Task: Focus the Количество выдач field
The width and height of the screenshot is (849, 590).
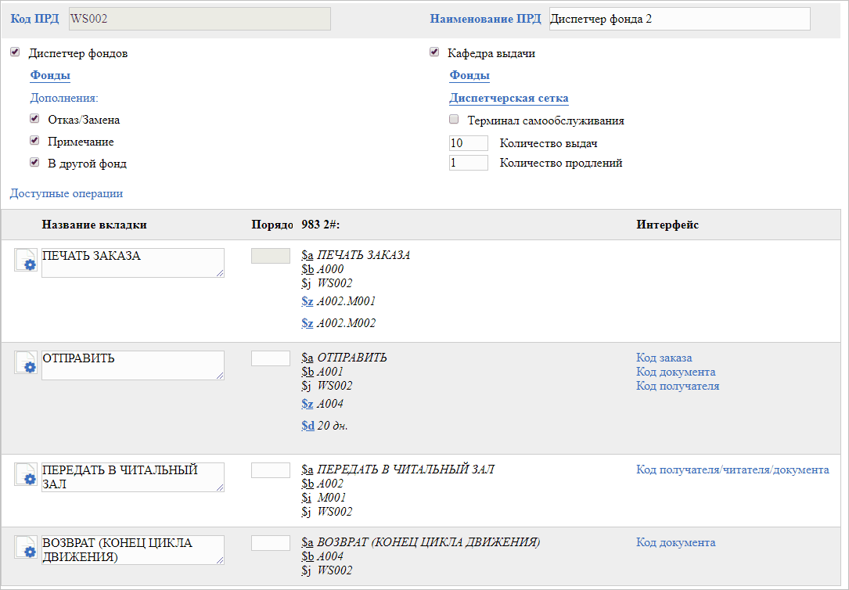Action: click(468, 143)
